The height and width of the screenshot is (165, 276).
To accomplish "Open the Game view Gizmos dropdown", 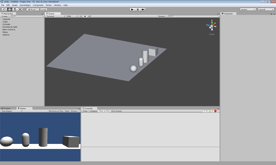I will [75, 111].
